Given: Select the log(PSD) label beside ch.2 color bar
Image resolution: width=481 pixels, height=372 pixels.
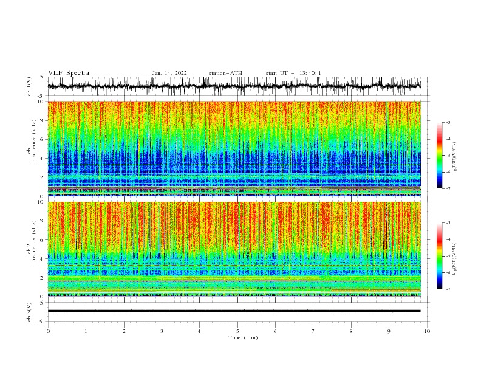Looking at the screenshot, I should pyautogui.click(x=455, y=259).
